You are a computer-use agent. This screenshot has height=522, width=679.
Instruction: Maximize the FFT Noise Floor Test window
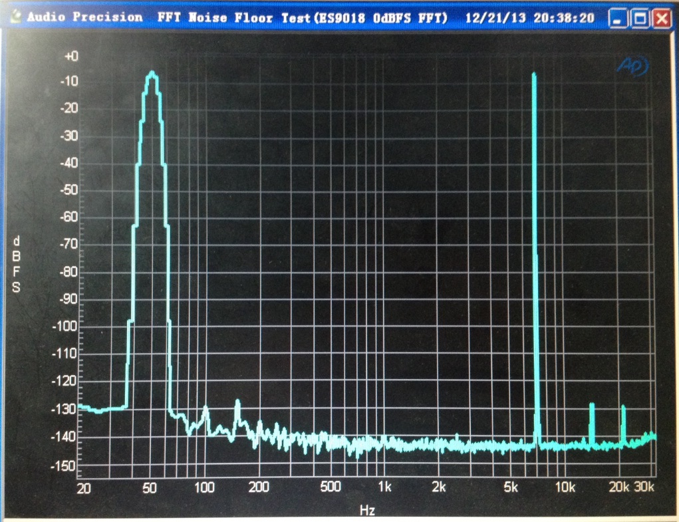(x=640, y=19)
